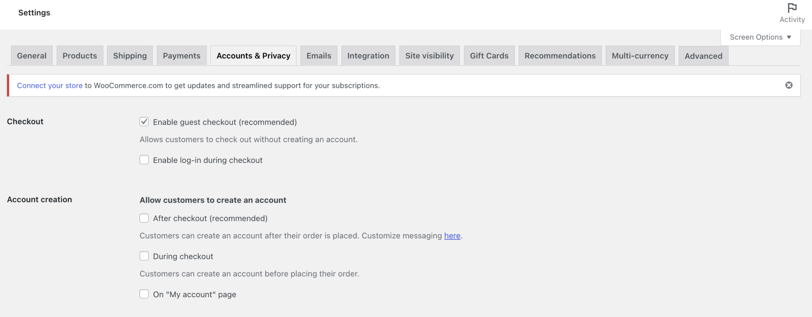Open the Emails tab
The image size is (812, 317).
tap(319, 56)
